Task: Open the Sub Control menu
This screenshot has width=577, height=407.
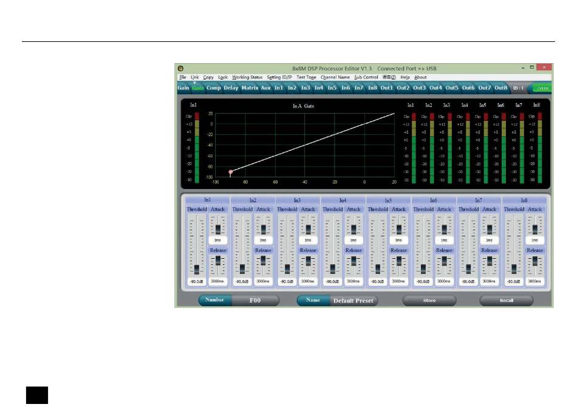Action: (366, 77)
